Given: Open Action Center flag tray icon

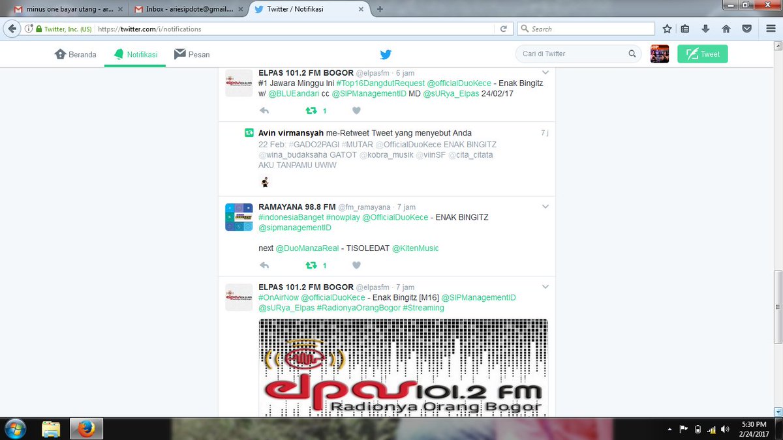Looking at the screenshot, I should pyautogui.click(x=684, y=429).
